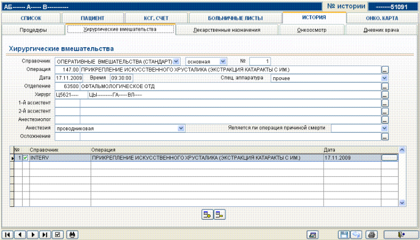Click surgeon code field Ц5621
Viewport: 420px width, 240px height.
click(71, 95)
